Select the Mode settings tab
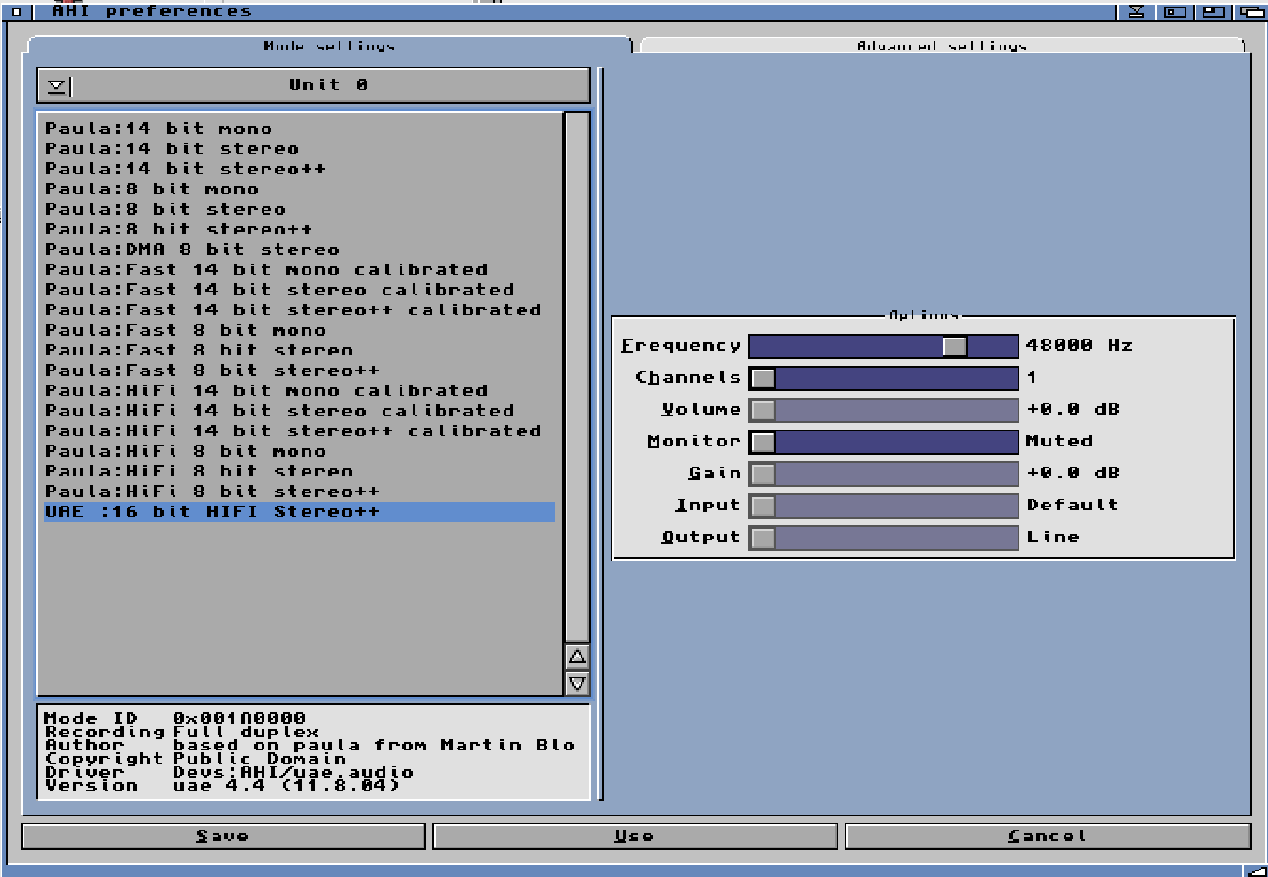Image resolution: width=1268 pixels, height=877 pixels. point(328,45)
